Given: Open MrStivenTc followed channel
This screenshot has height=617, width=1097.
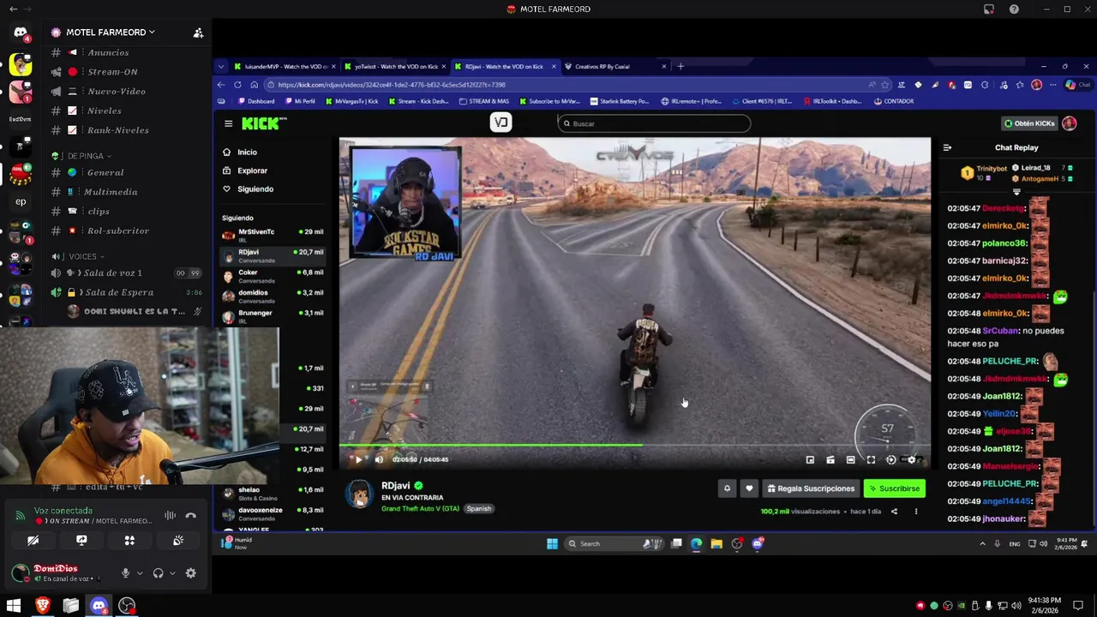Looking at the screenshot, I should (274, 234).
